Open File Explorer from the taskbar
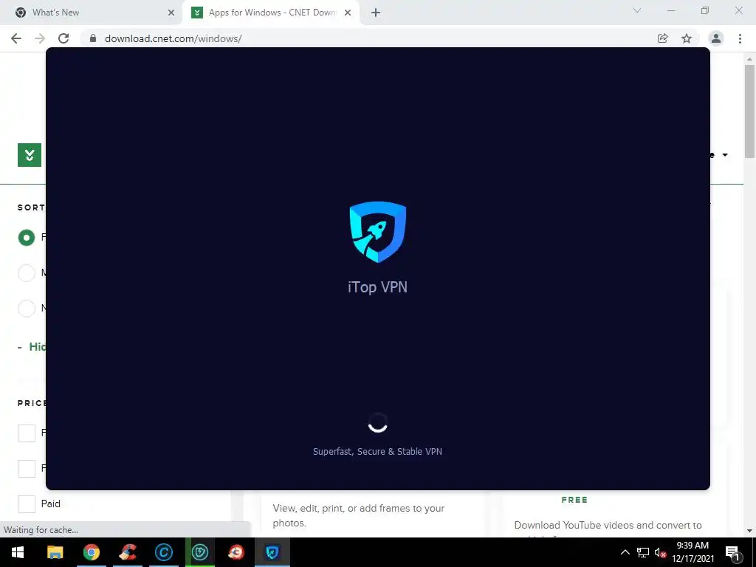The height and width of the screenshot is (567, 756). point(55,552)
